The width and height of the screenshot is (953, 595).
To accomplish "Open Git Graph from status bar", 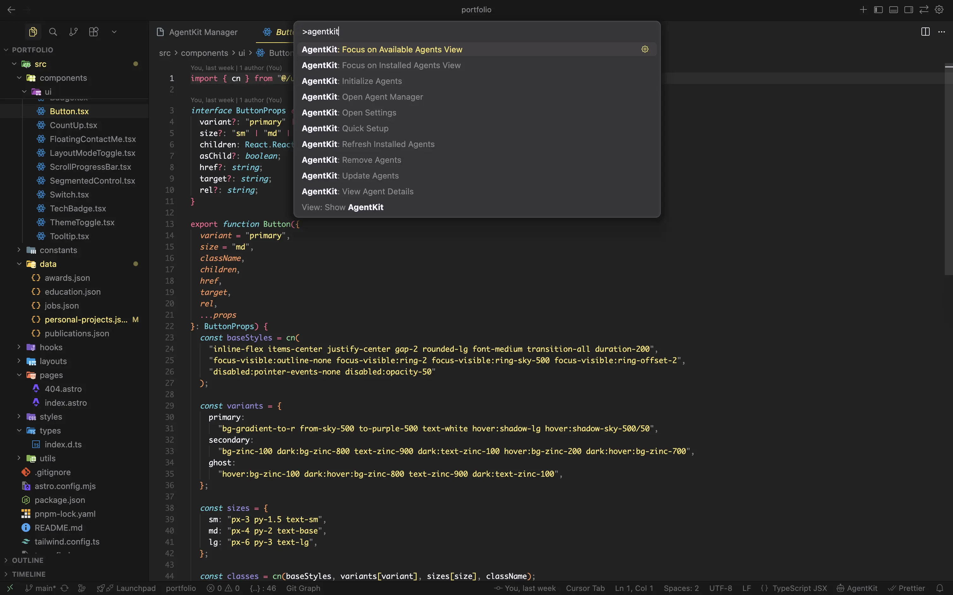I will click(x=303, y=588).
